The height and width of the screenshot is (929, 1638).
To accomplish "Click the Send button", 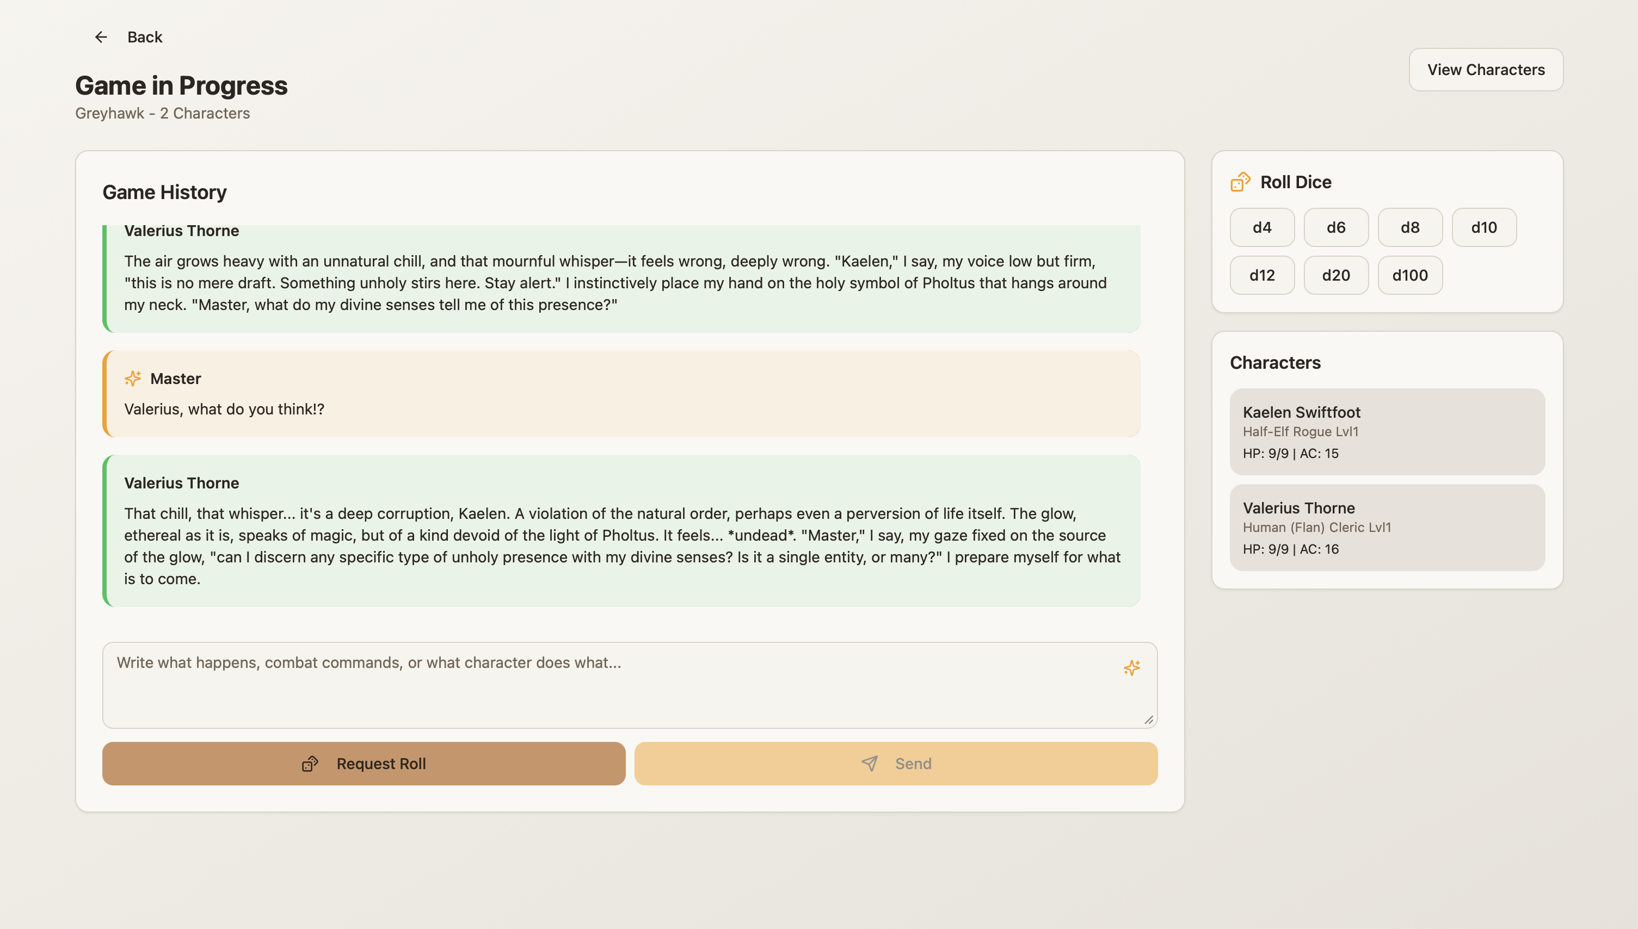I will click(x=896, y=763).
